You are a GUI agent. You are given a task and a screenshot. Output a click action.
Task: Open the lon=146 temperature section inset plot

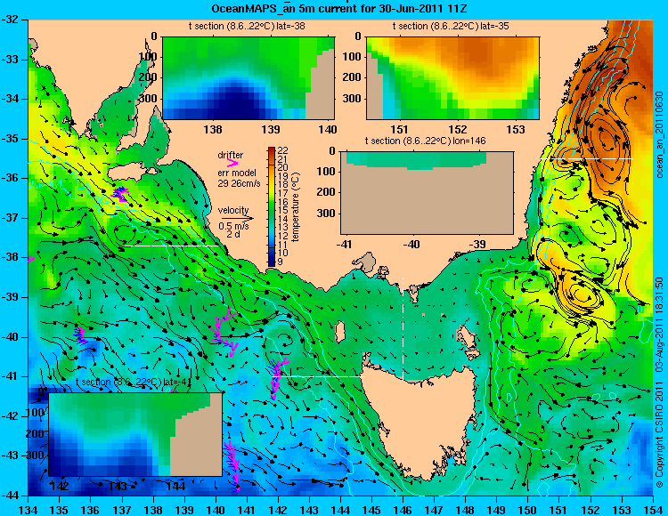tap(427, 193)
